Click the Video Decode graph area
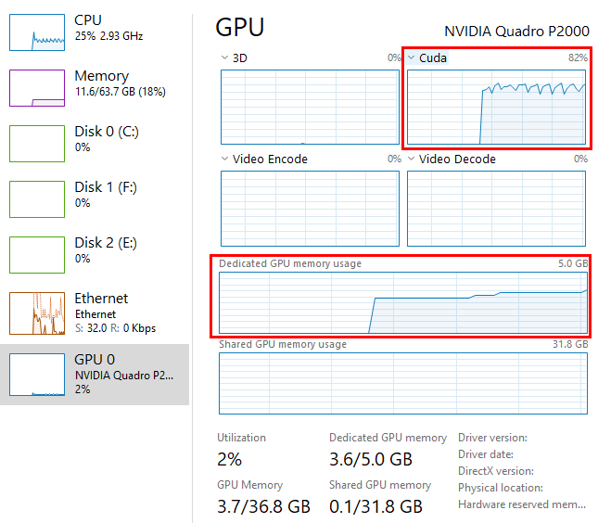The height and width of the screenshot is (523, 598). (497, 208)
